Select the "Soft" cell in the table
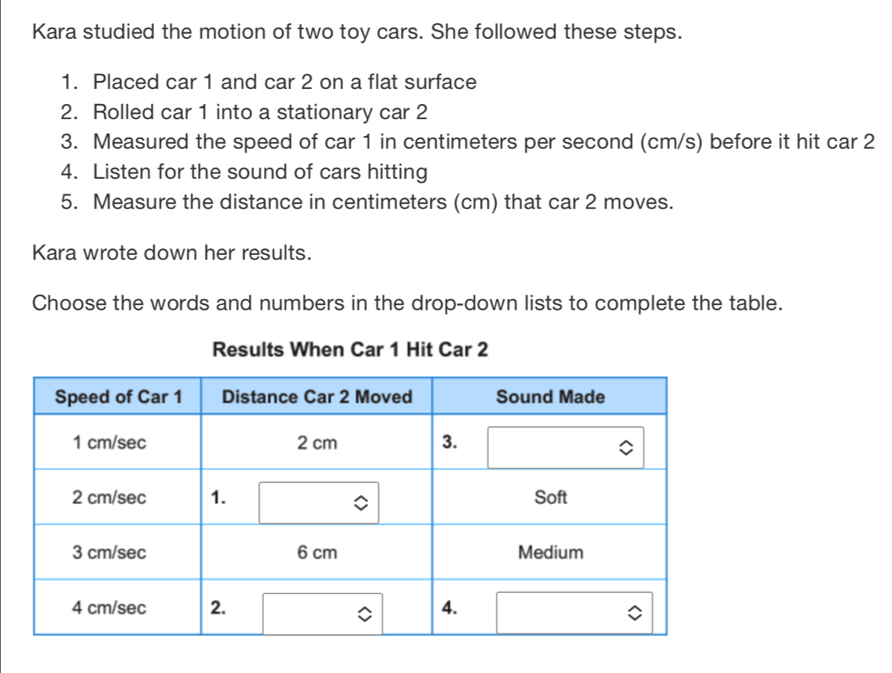 click(x=551, y=497)
